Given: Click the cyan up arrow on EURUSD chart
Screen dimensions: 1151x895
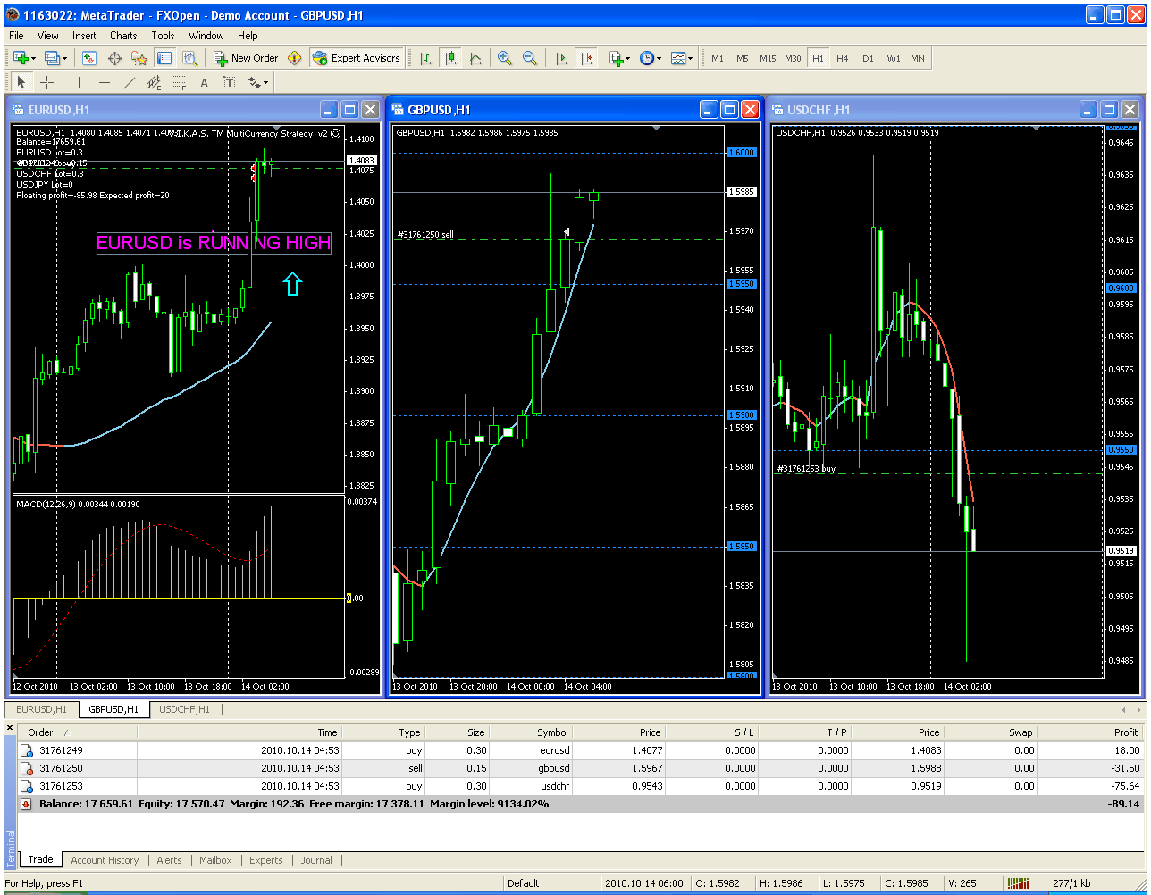Looking at the screenshot, I should 292,284.
